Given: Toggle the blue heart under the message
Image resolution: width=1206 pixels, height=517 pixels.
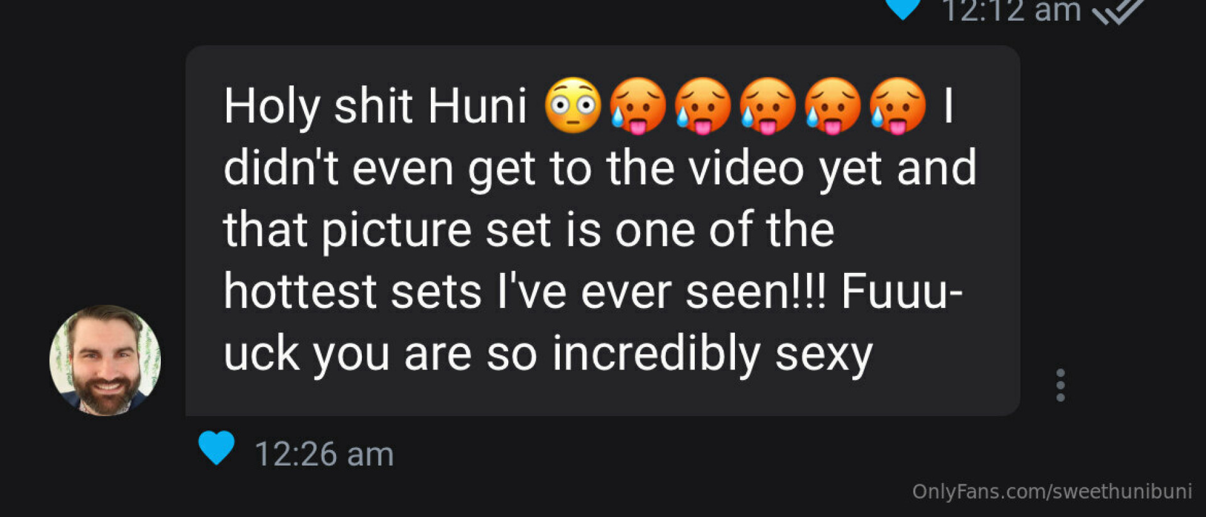Looking at the screenshot, I should (216, 448).
